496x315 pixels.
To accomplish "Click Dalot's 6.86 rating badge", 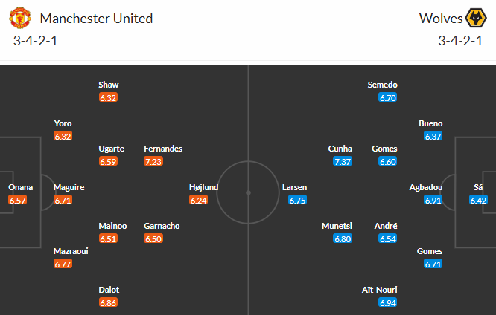I will pos(109,302).
